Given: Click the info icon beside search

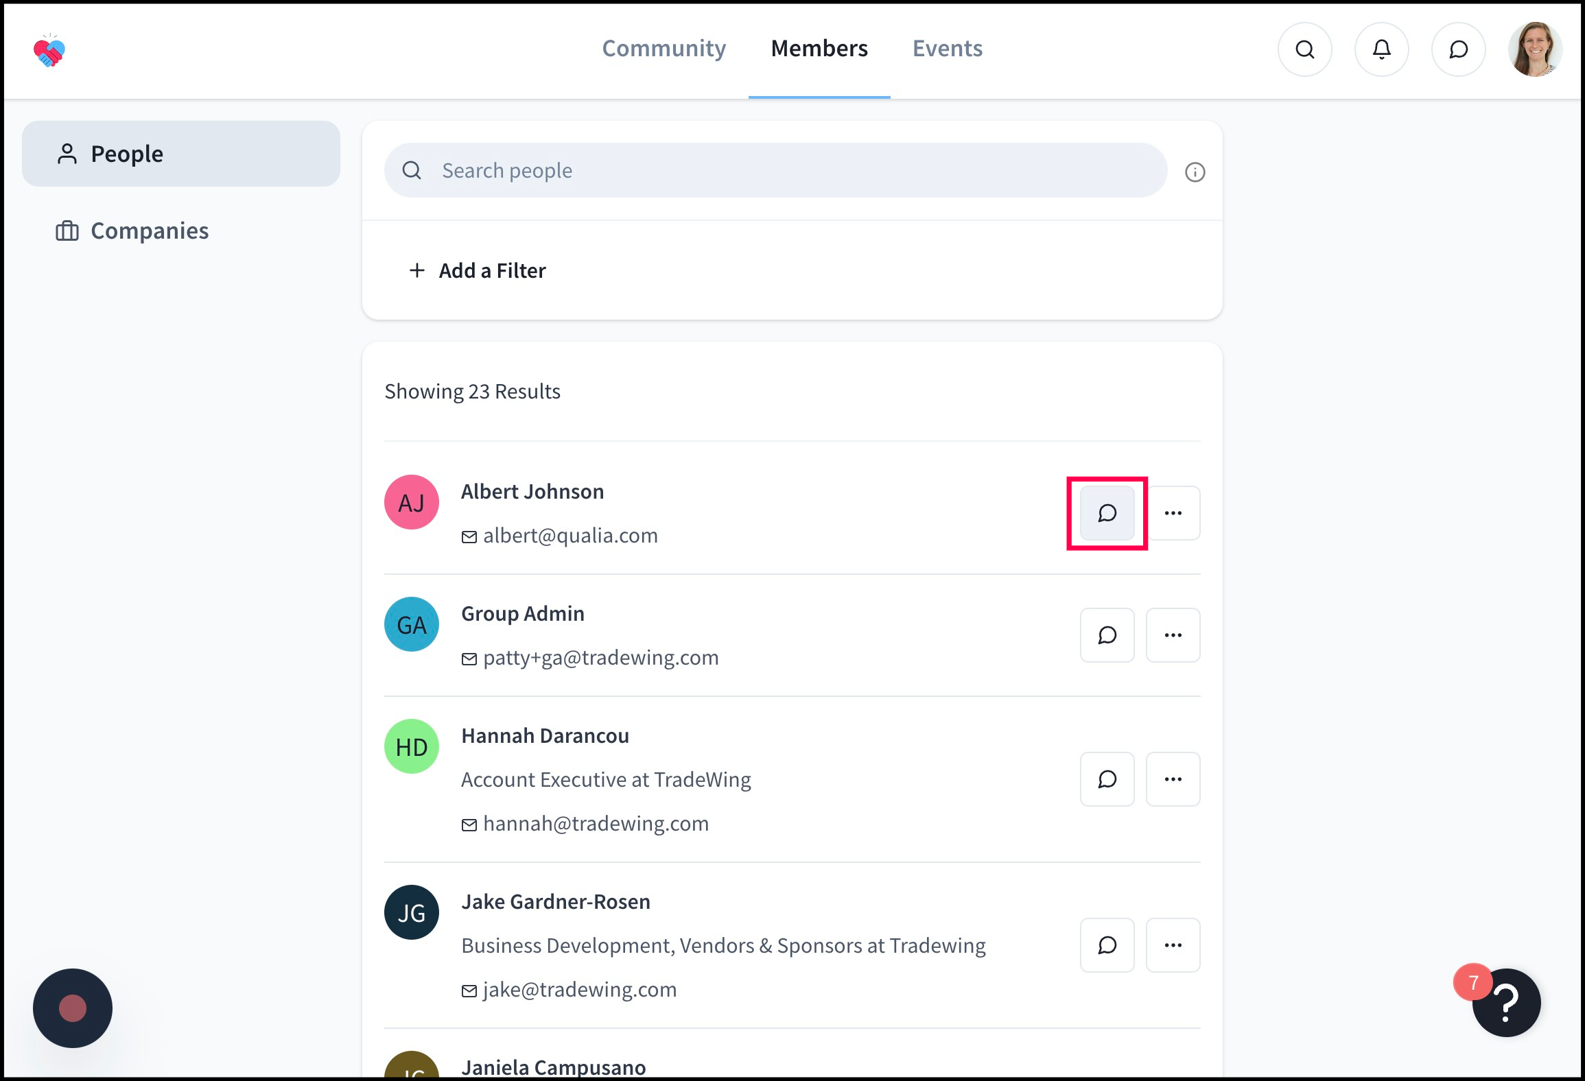Looking at the screenshot, I should tap(1195, 172).
